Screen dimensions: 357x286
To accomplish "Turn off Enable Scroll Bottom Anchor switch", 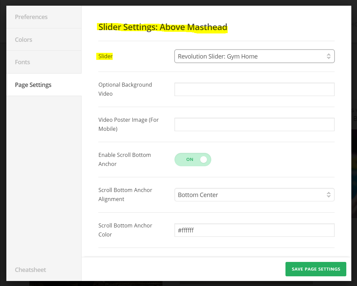I will [193, 160].
